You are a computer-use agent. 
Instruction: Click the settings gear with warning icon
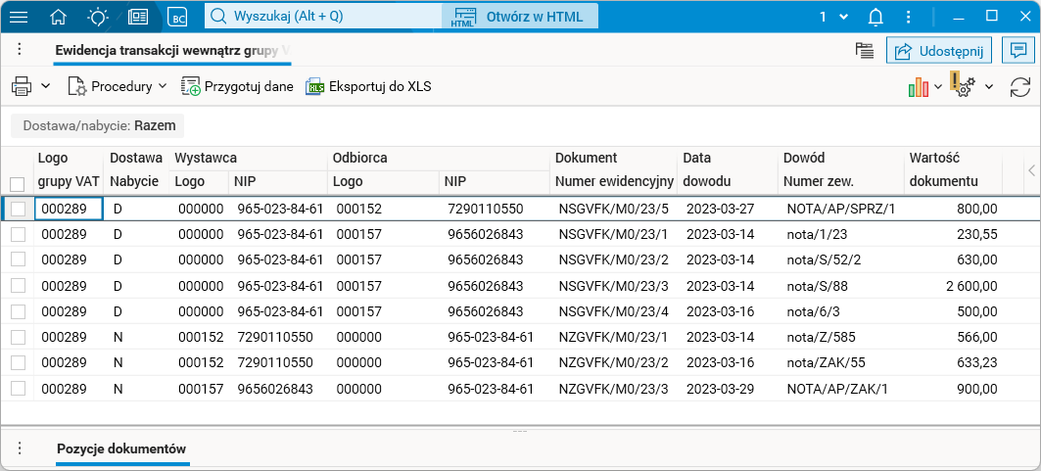961,86
